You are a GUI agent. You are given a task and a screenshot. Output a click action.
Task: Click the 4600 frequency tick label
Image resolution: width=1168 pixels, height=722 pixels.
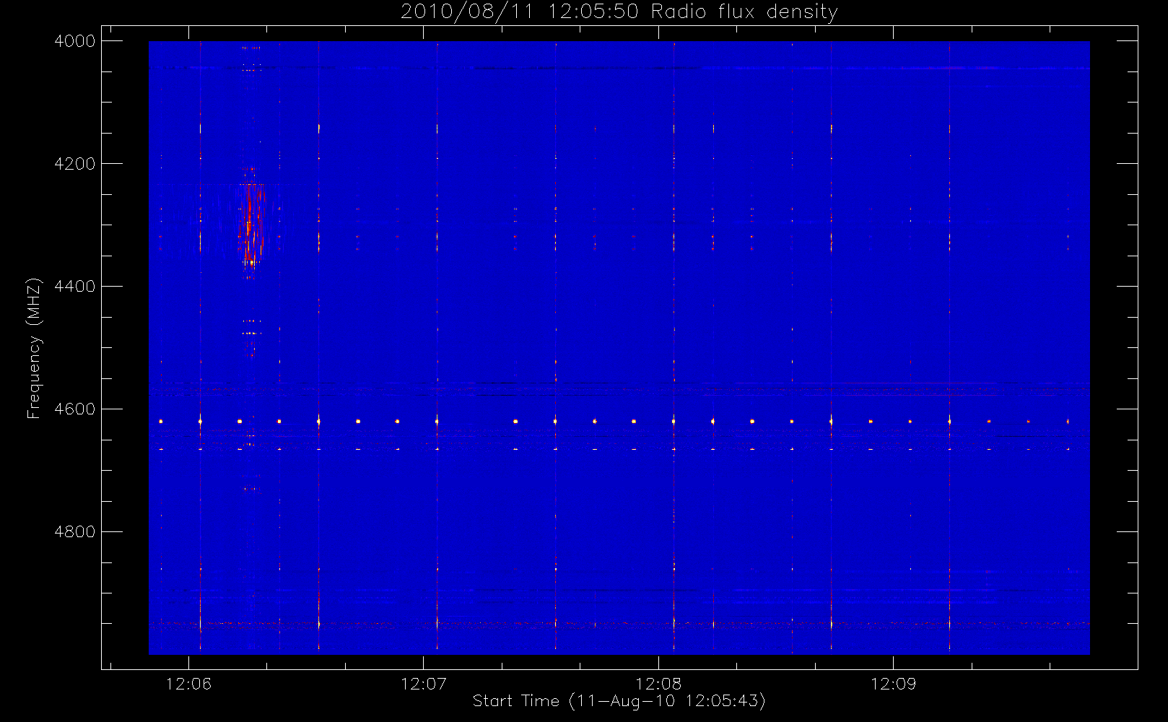(x=75, y=409)
